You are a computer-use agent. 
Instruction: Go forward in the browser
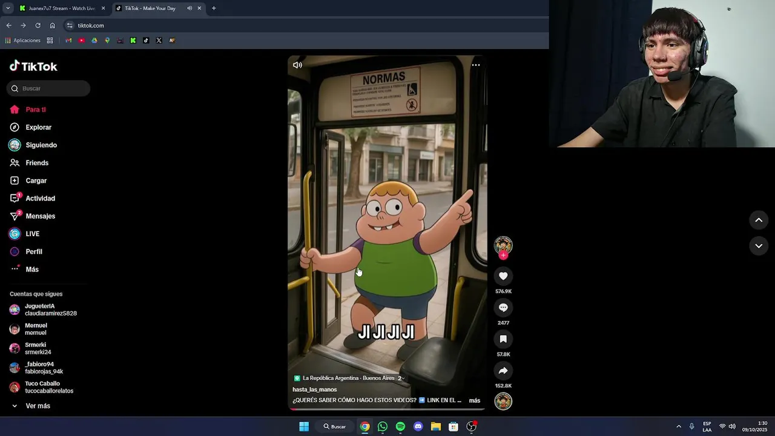(x=23, y=25)
